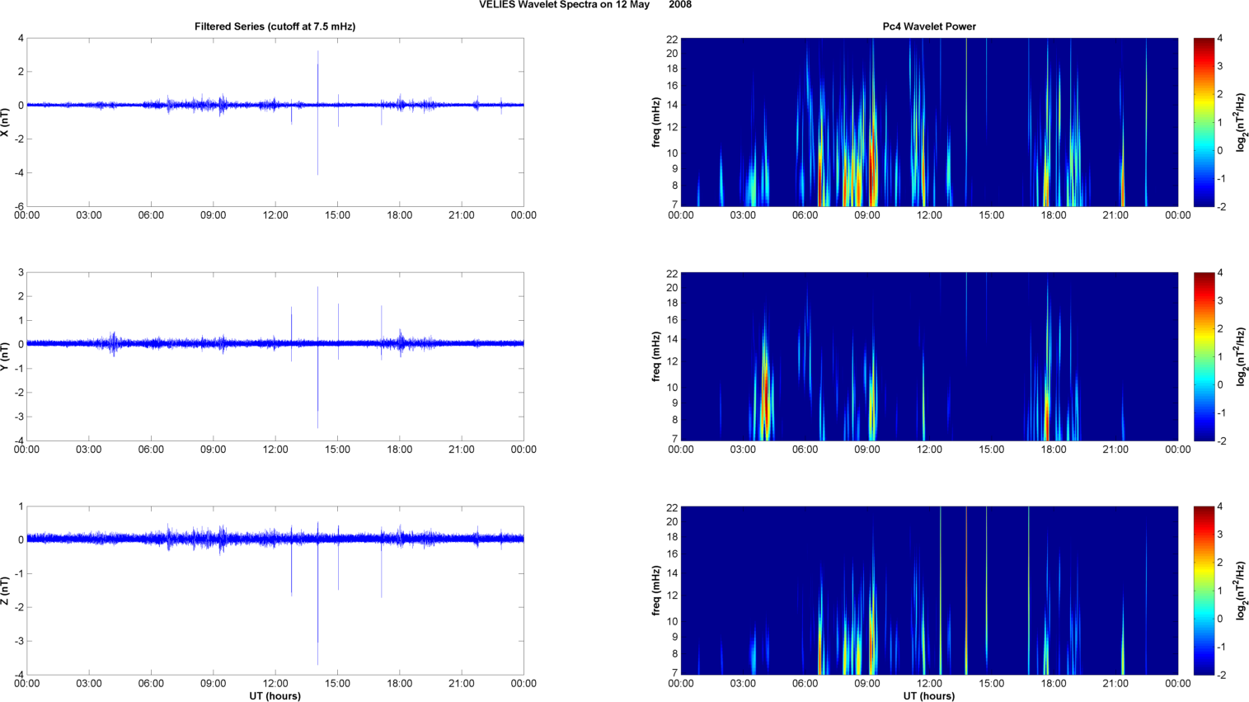Click the 18:00 tick label under Y wavelet plot
This screenshot has width=1249, height=702.
tap(1054, 450)
